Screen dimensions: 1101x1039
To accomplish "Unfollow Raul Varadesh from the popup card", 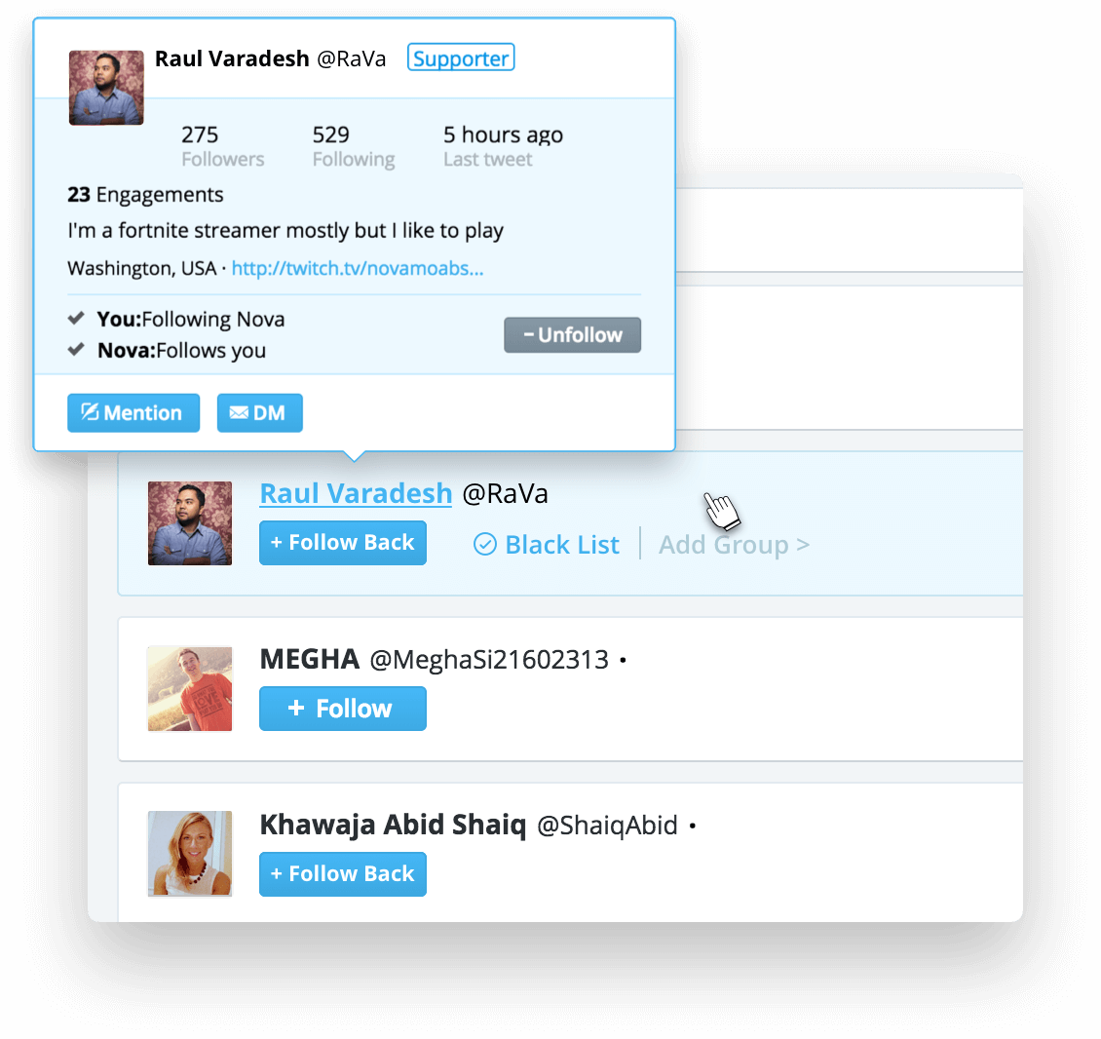I will [572, 335].
